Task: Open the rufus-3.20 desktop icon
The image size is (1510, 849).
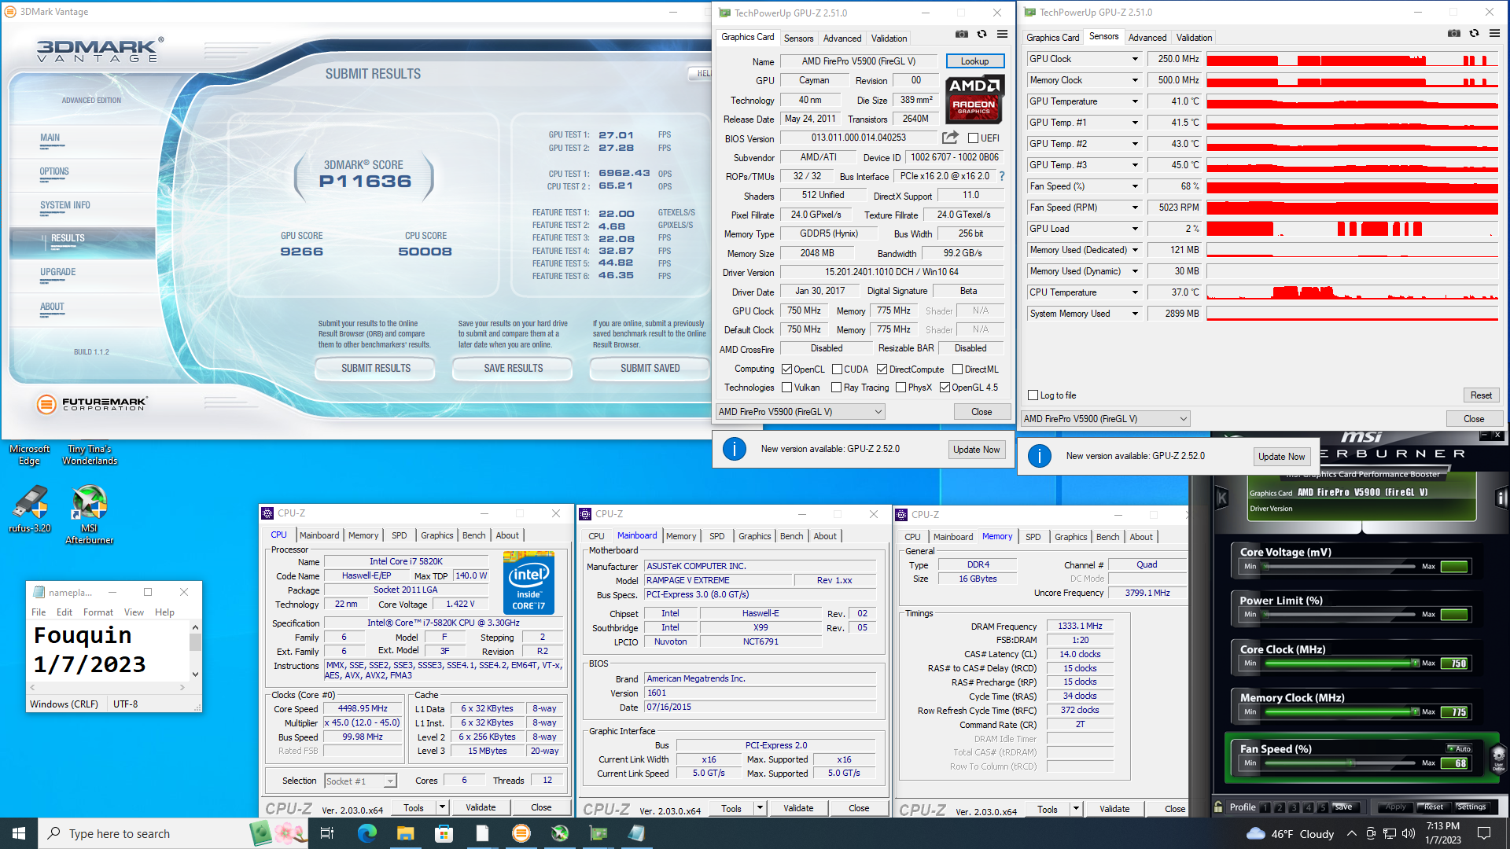Action: tap(30, 509)
